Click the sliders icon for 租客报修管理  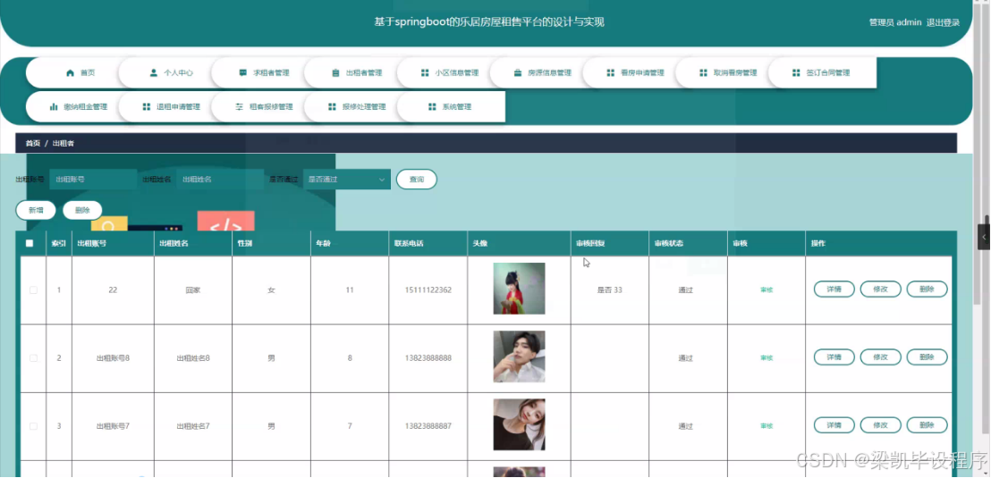click(x=239, y=107)
